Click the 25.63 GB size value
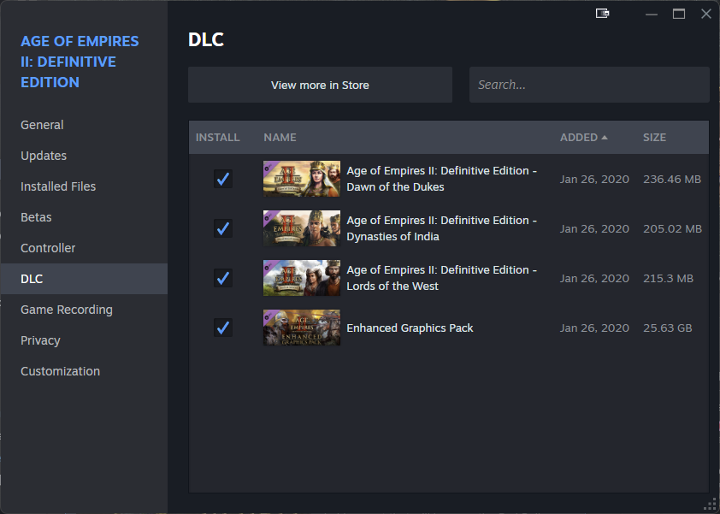This screenshot has height=514, width=720. click(x=668, y=328)
